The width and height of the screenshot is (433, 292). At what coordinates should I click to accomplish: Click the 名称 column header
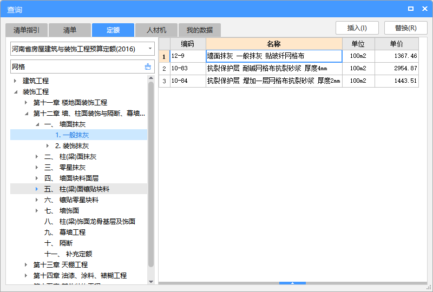pyautogui.click(x=274, y=44)
